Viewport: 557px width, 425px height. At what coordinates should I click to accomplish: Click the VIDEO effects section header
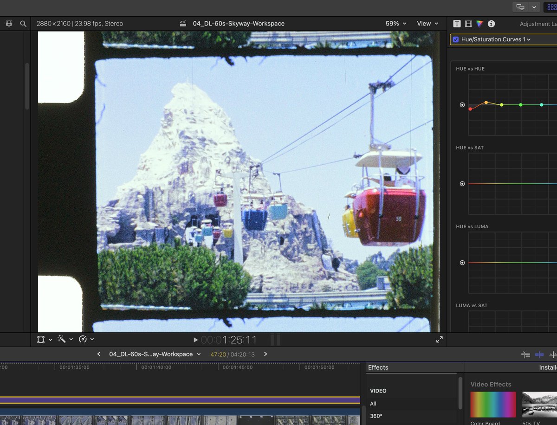click(378, 391)
